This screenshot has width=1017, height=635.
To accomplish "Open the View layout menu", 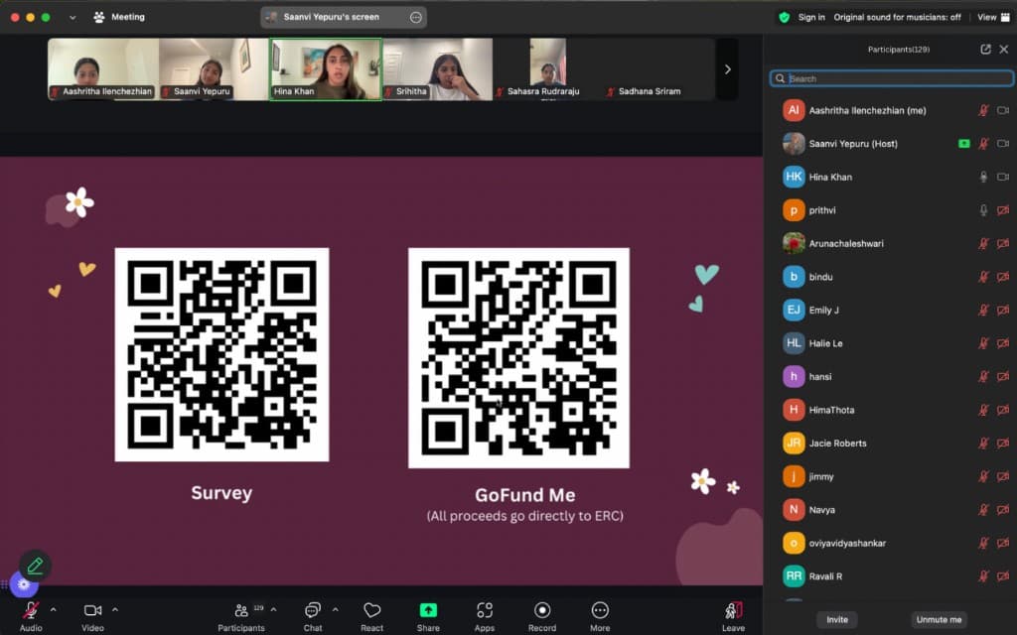I will click(x=993, y=18).
